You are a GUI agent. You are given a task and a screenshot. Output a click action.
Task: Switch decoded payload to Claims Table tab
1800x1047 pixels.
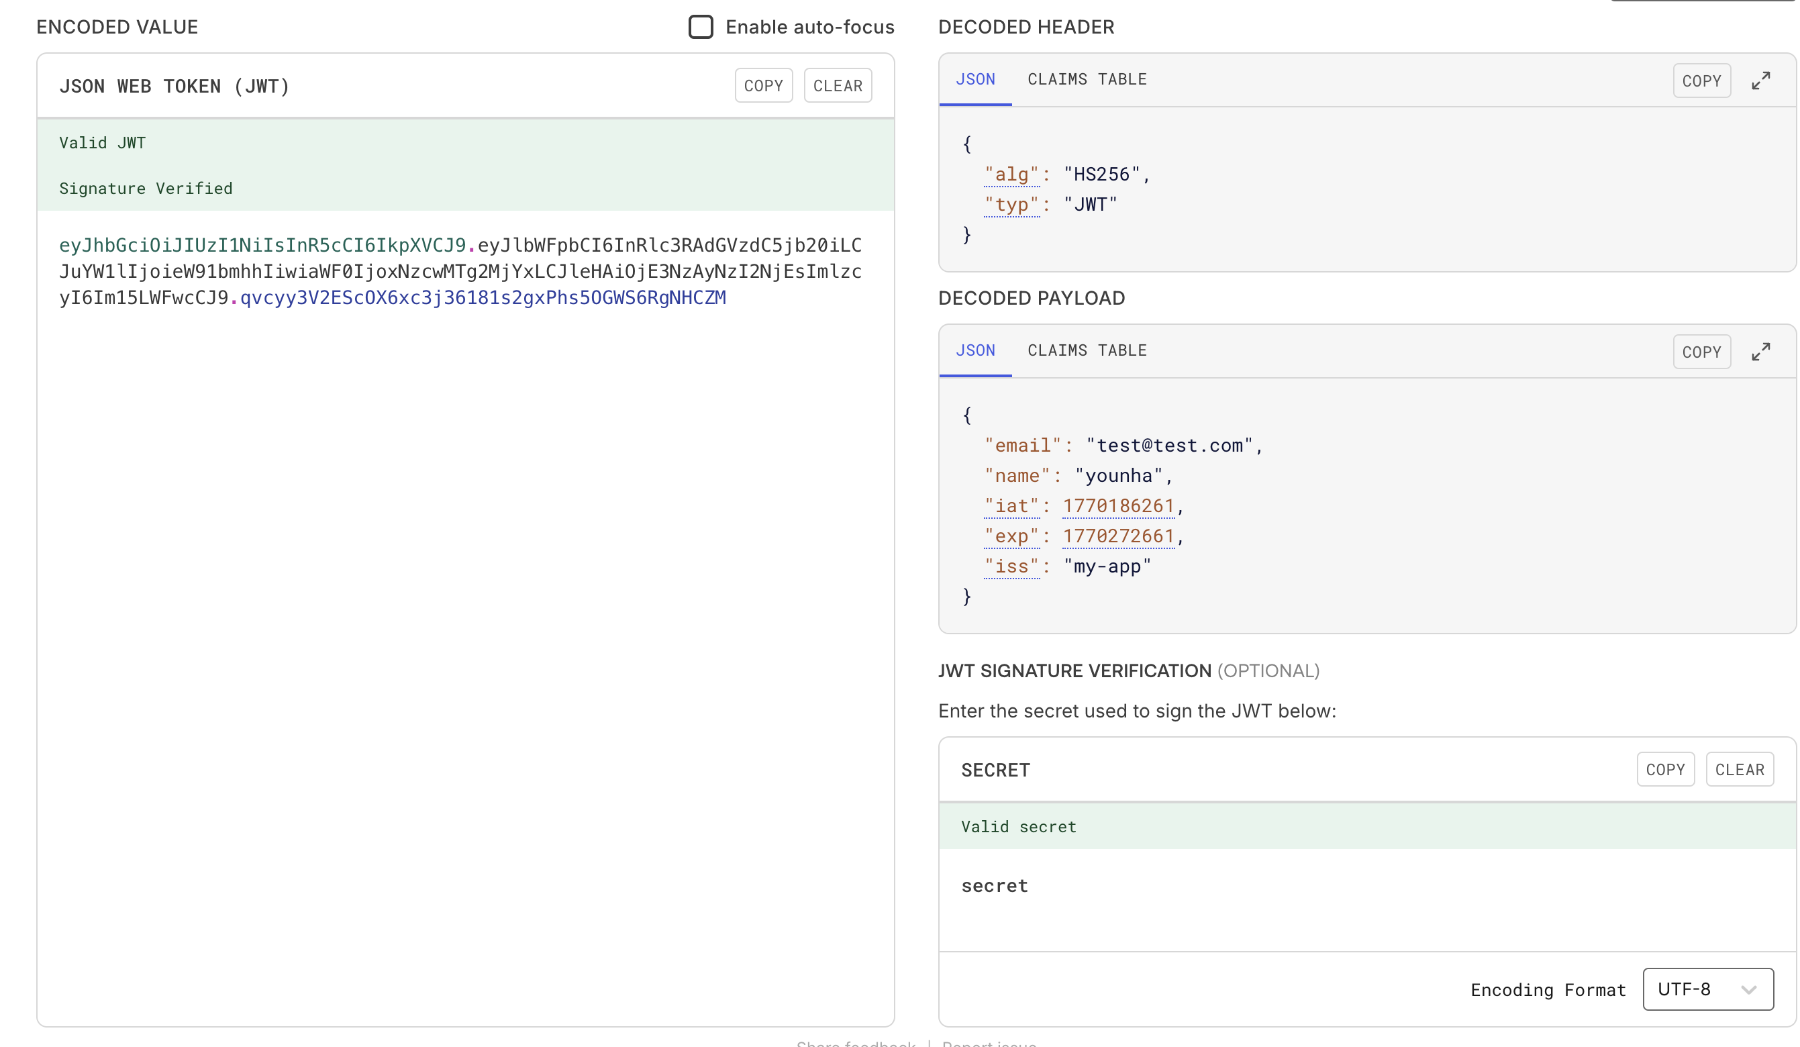point(1087,350)
